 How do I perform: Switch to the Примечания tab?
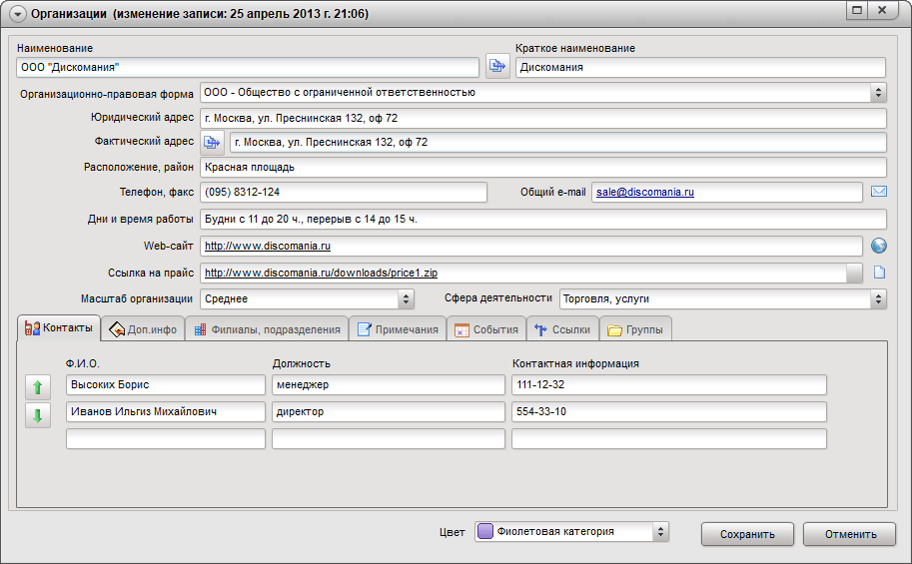(x=398, y=329)
